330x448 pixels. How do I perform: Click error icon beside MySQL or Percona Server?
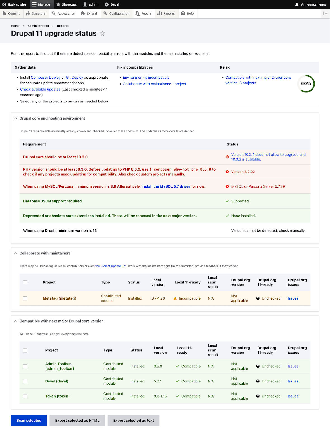click(227, 186)
